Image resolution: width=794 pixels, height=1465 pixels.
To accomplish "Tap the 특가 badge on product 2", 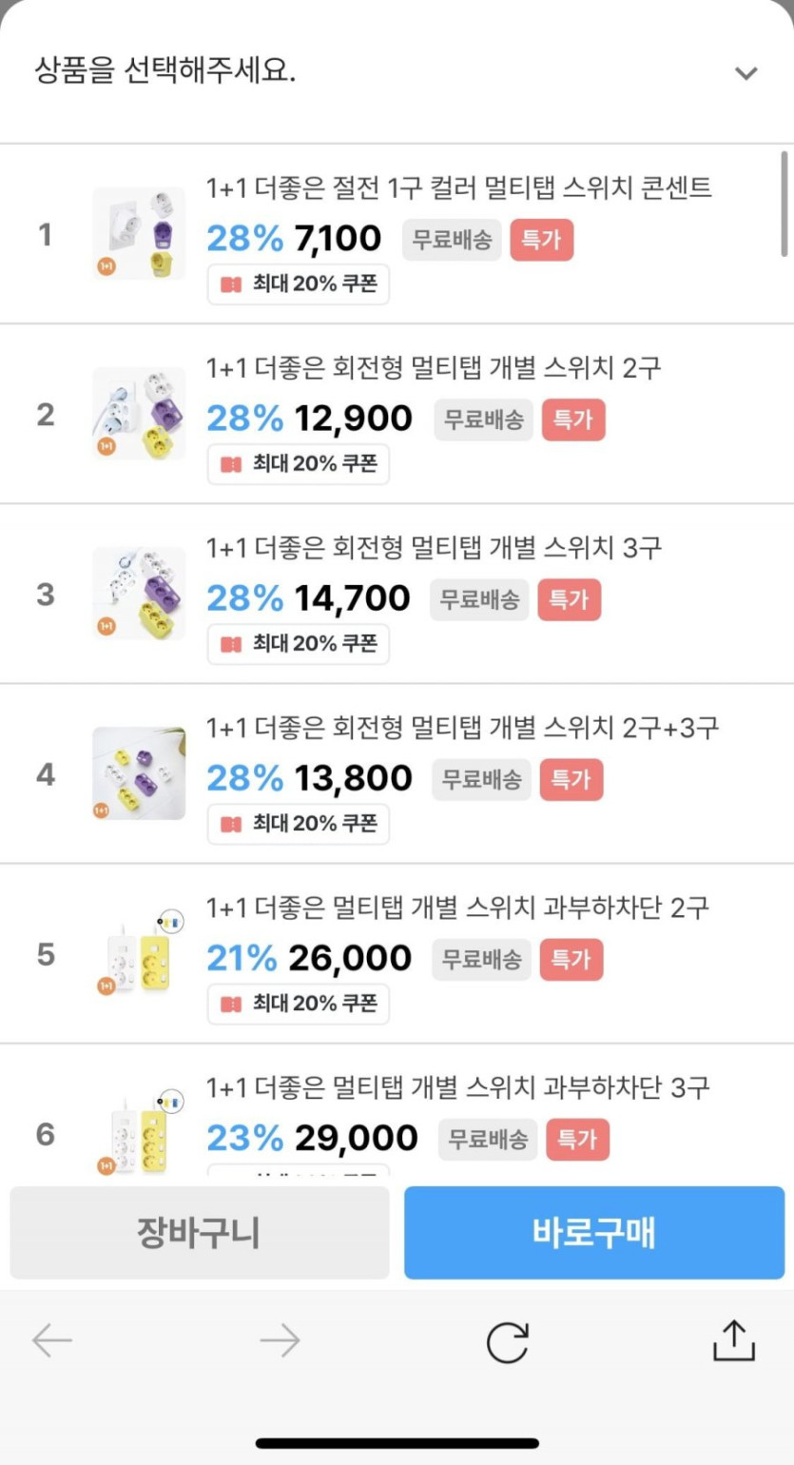I will point(573,420).
